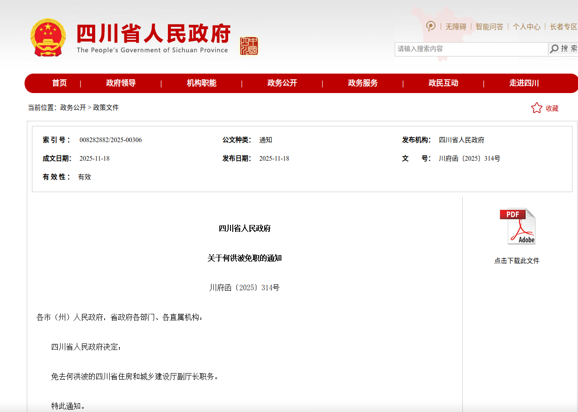Open the 走进四川 navigation item
Viewport: 578px width, 412px height.
coord(524,83)
